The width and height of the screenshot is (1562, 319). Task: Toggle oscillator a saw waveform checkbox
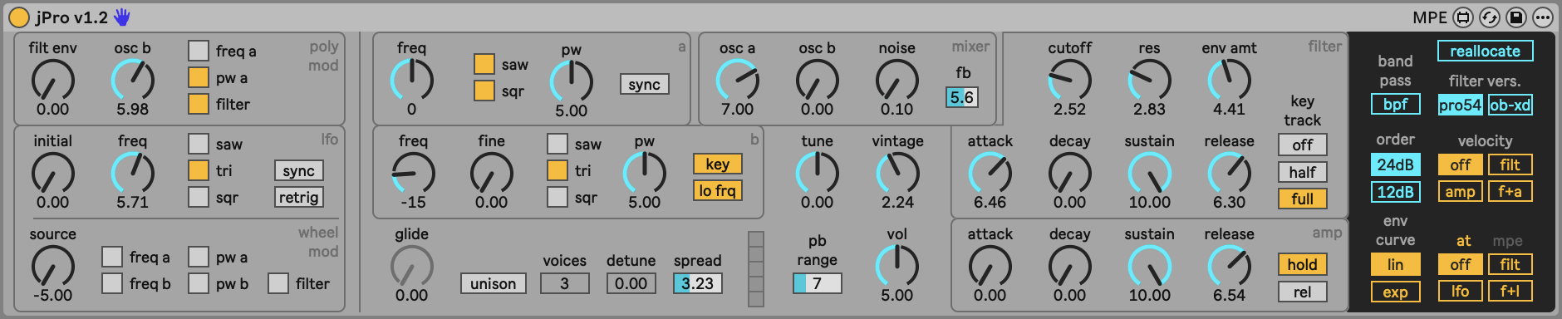484,64
